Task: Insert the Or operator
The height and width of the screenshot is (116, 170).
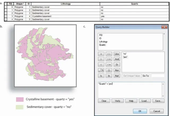Action: (117, 65)
